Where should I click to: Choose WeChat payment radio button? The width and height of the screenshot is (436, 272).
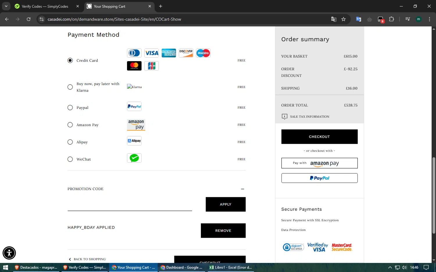(x=70, y=159)
